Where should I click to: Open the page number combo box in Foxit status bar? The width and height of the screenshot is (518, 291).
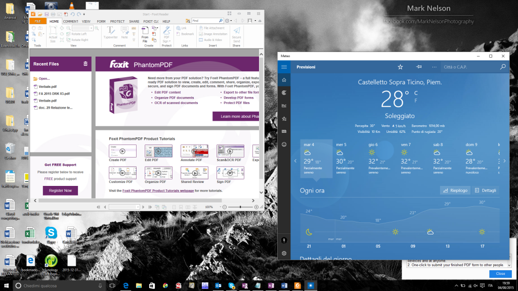(124, 207)
